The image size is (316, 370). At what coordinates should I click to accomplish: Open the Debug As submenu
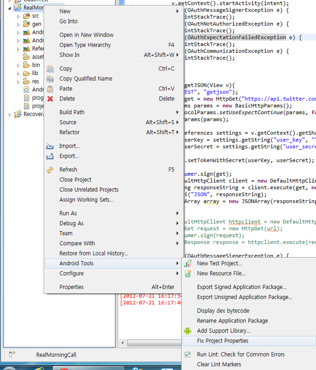tap(114, 223)
